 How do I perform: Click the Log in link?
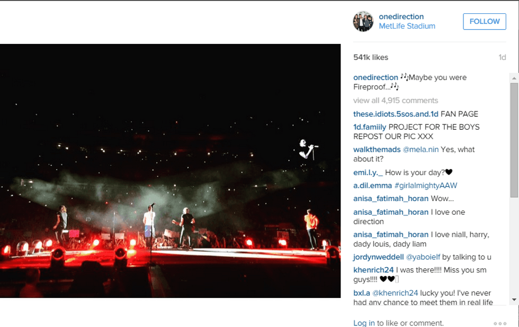[364, 323]
